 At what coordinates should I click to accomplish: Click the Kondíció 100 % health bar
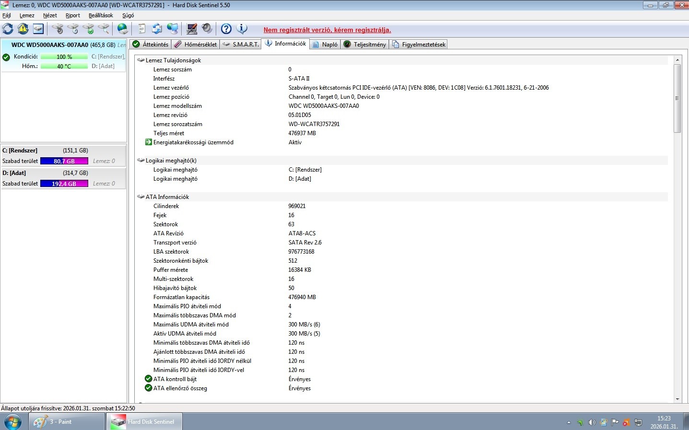click(x=64, y=57)
